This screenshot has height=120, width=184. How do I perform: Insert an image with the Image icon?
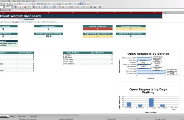57,4
